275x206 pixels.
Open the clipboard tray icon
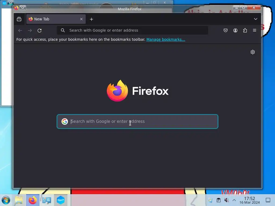click(218, 200)
